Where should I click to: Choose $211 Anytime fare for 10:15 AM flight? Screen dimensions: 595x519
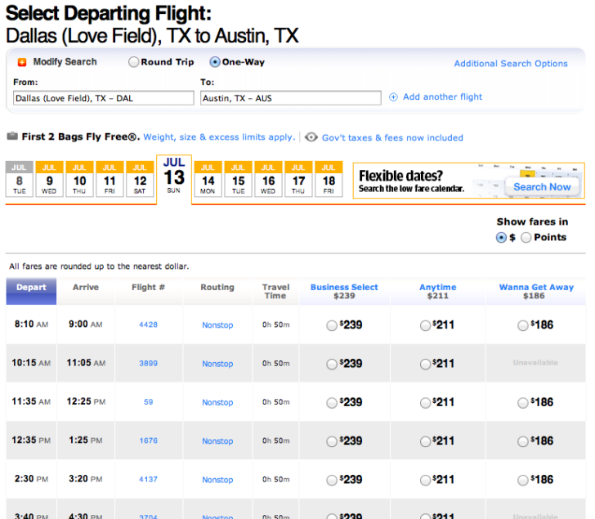coord(425,365)
